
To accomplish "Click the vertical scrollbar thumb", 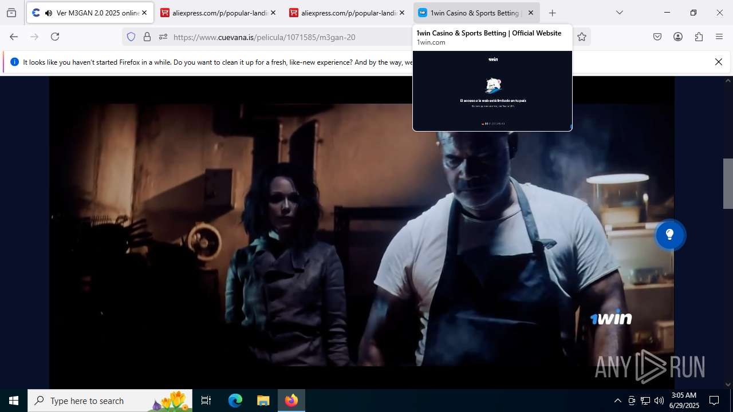I will (x=728, y=183).
